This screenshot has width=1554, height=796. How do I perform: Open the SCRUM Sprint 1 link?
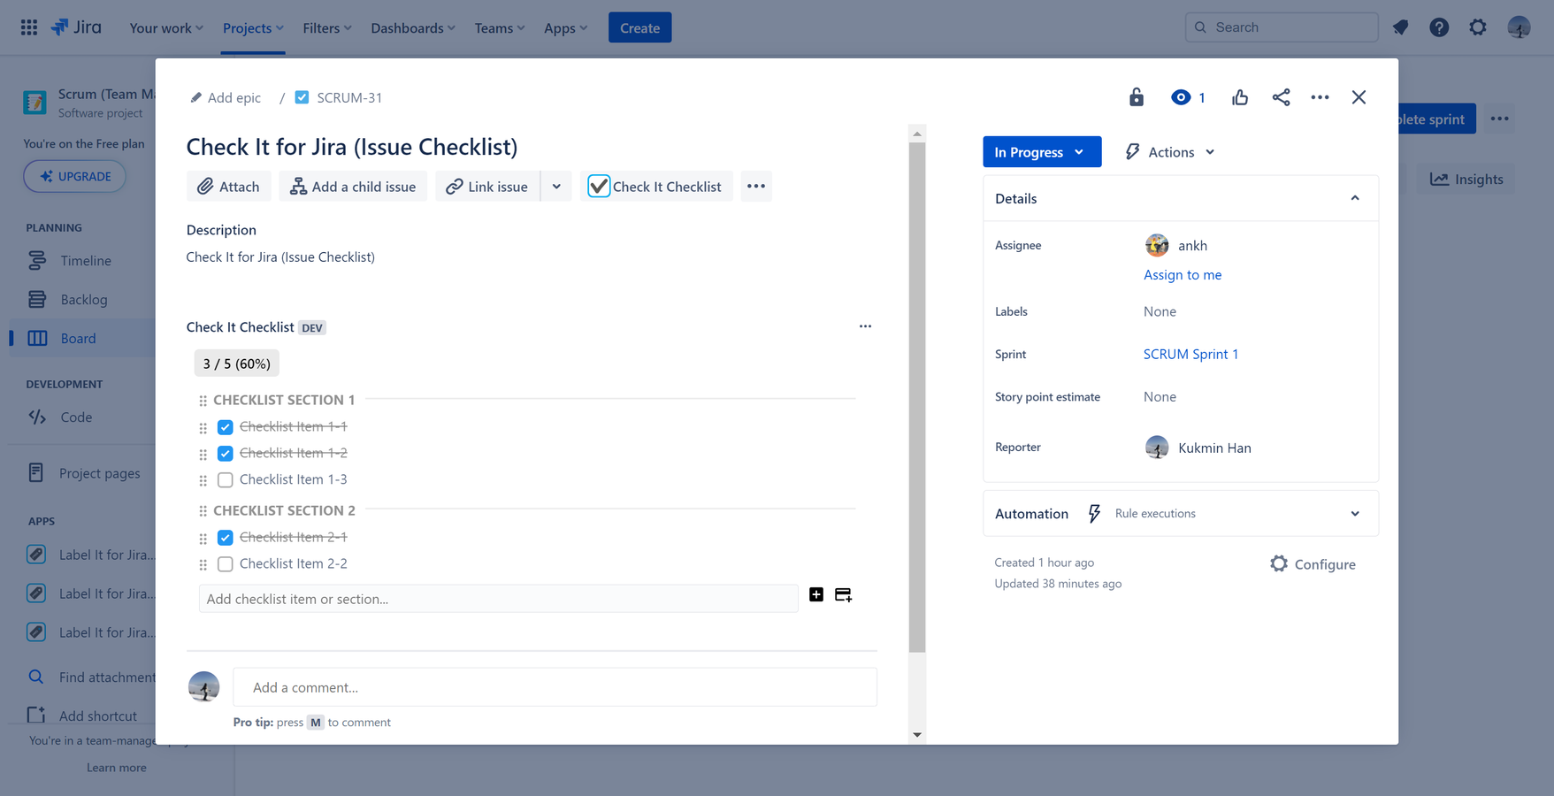[x=1190, y=354]
